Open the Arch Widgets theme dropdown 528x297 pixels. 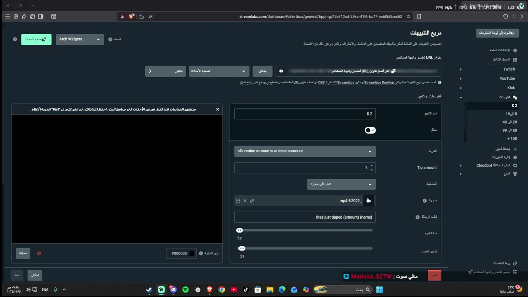pyautogui.click(x=80, y=39)
